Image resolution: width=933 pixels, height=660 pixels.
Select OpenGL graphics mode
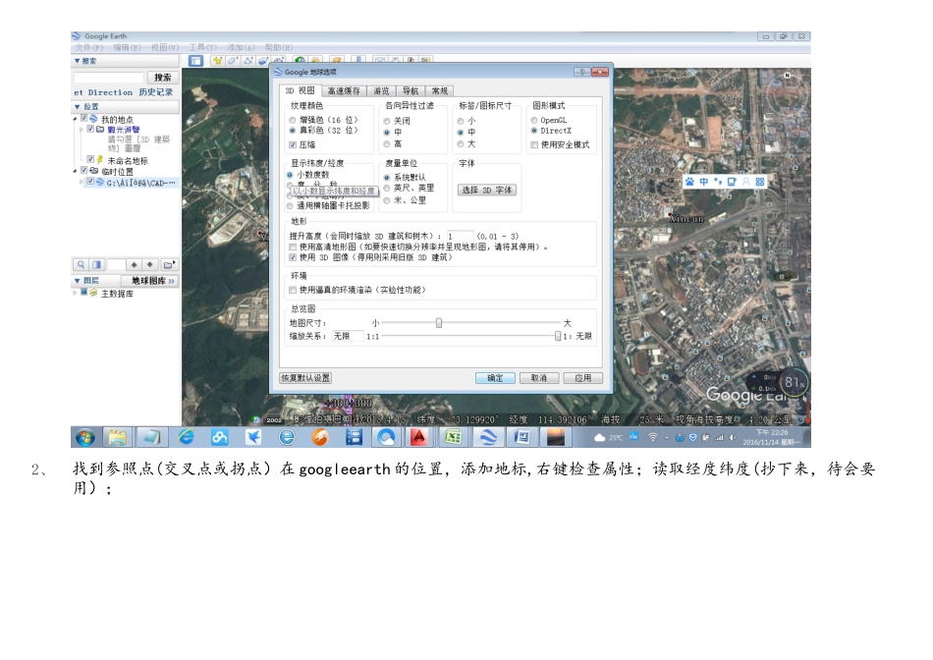(x=534, y=120)
